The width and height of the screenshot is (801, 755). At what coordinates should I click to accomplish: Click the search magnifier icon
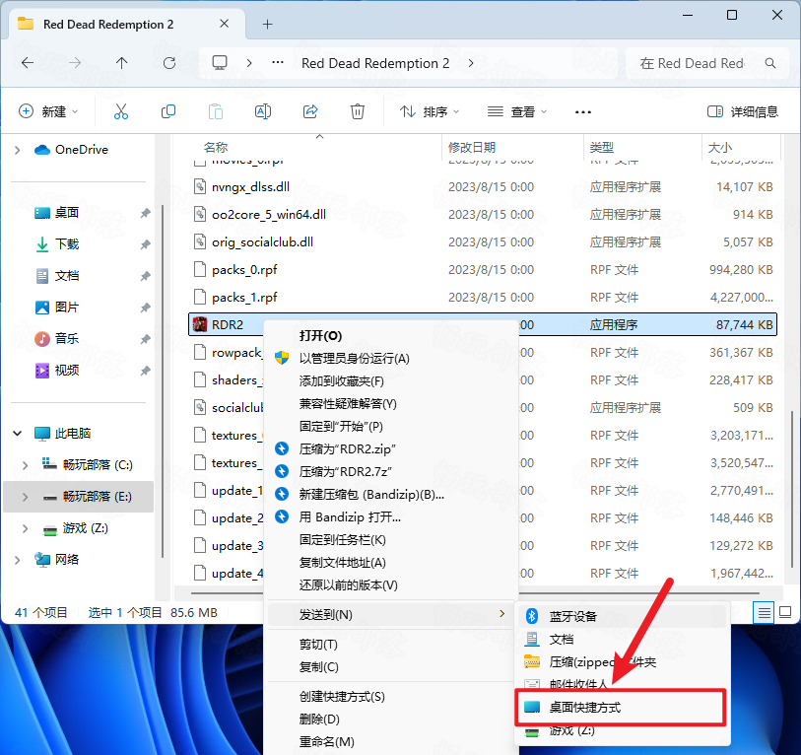click(x=769, y=63)
